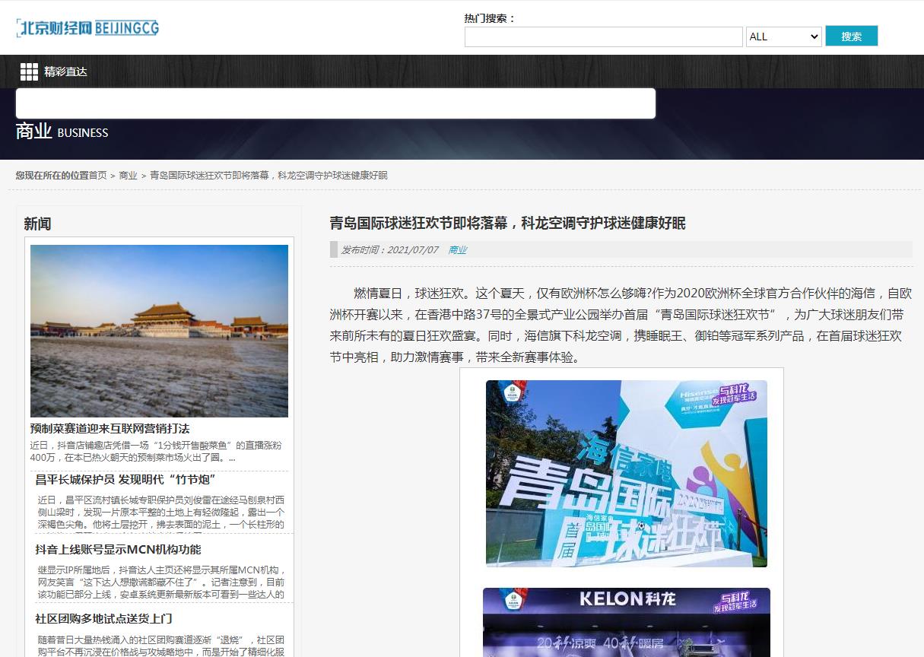
Task: Click the summary text about 昌平区流村镇长城
Action: [161, 513]
